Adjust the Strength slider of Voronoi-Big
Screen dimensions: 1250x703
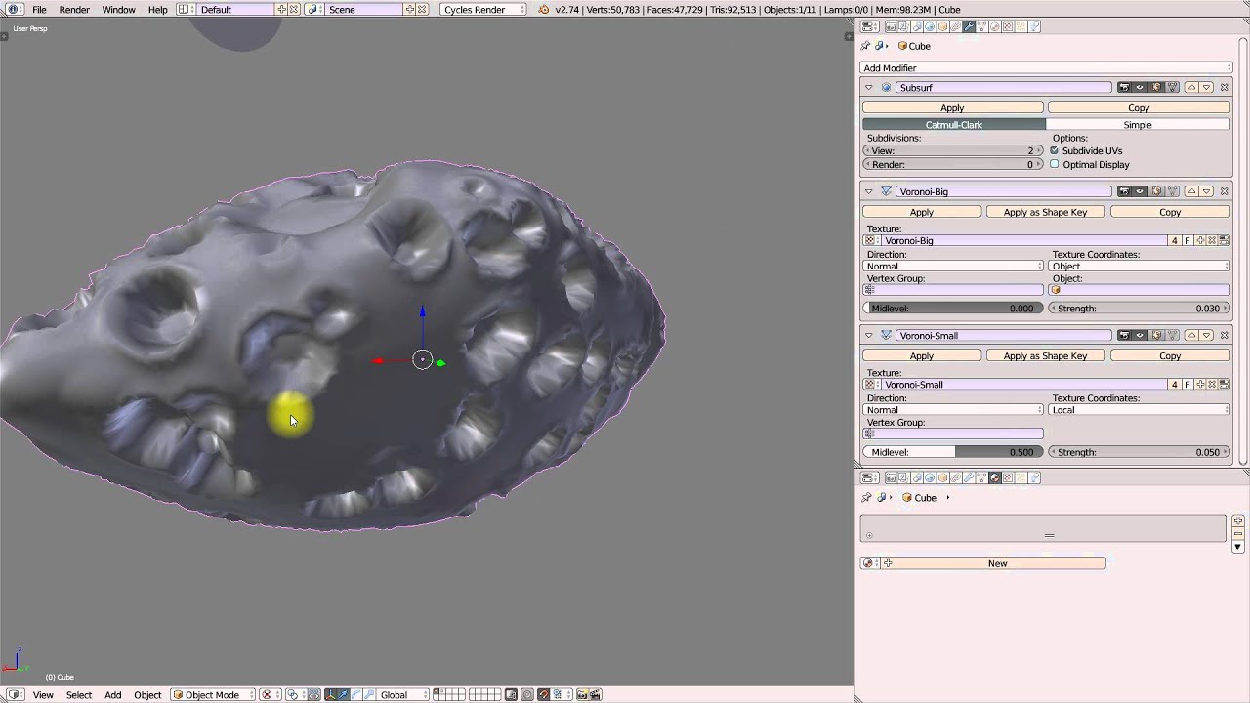coord(1139,309)
